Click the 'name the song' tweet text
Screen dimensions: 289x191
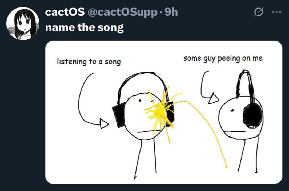[85, 28]
